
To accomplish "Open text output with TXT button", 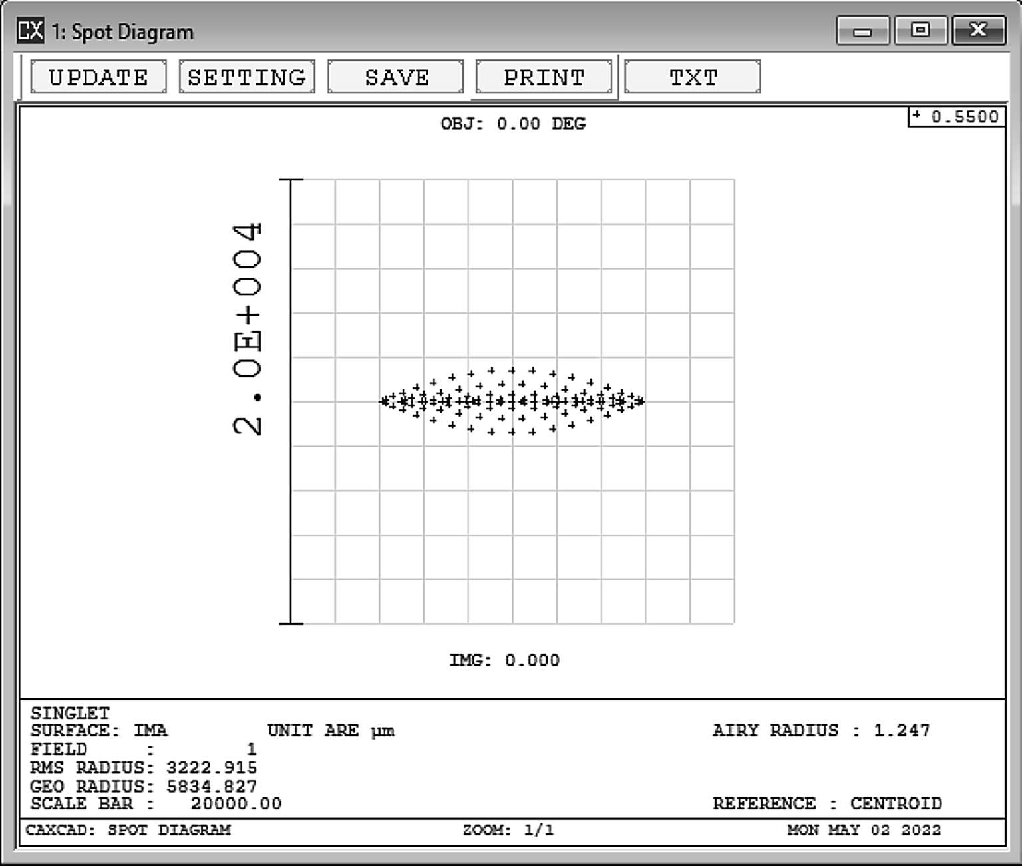I will tap(693, 77).
